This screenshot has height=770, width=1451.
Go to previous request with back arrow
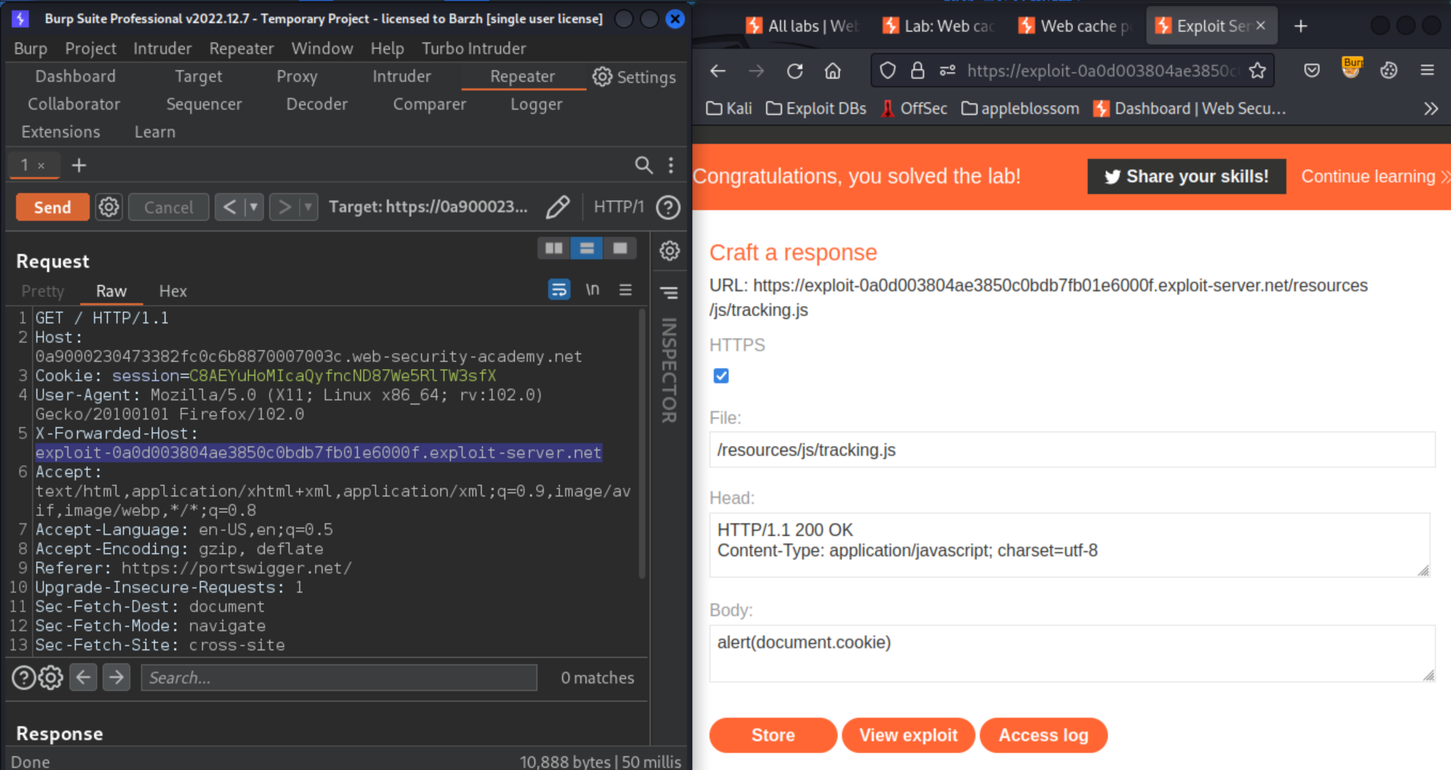tap(230, 207)
